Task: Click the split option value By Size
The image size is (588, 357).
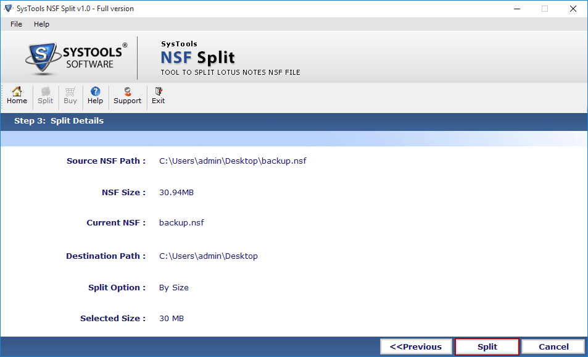Action: pyautogui.click(x=173, y=288)
